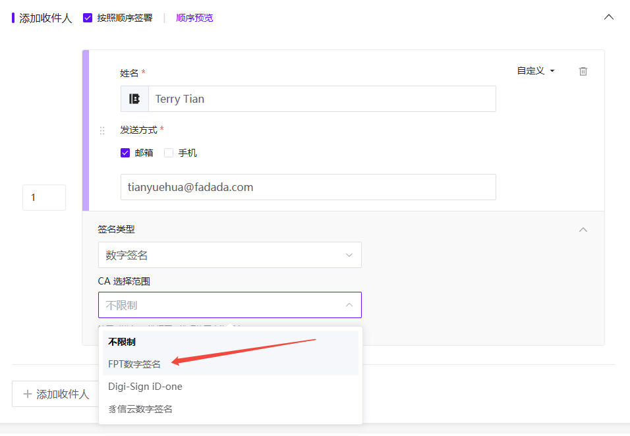Click the 添加收件人 button
Image resolution: width=630 pixels, height=436 pixels.
pos(55,394)
